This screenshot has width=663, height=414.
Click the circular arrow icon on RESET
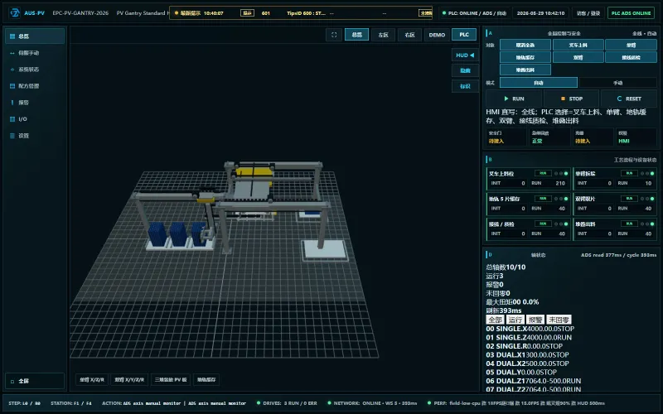(619, 99)
